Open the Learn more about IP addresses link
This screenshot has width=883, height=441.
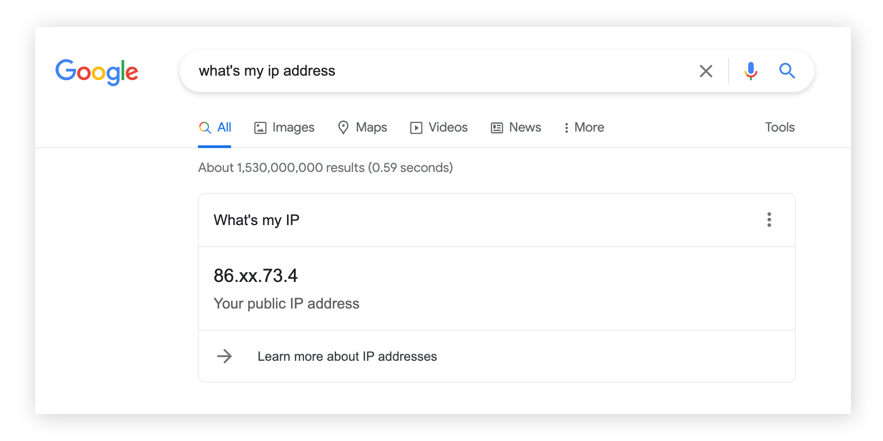[x=347, y=356]
